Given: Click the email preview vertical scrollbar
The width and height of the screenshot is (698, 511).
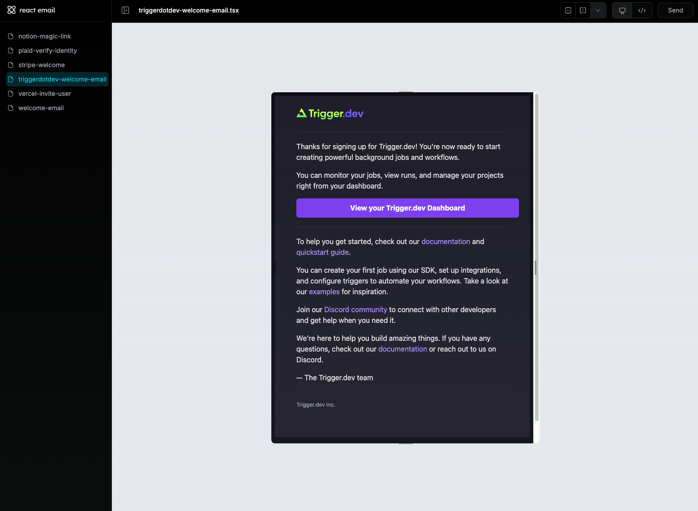Looking at the screenshot, I should coord(536,258).
